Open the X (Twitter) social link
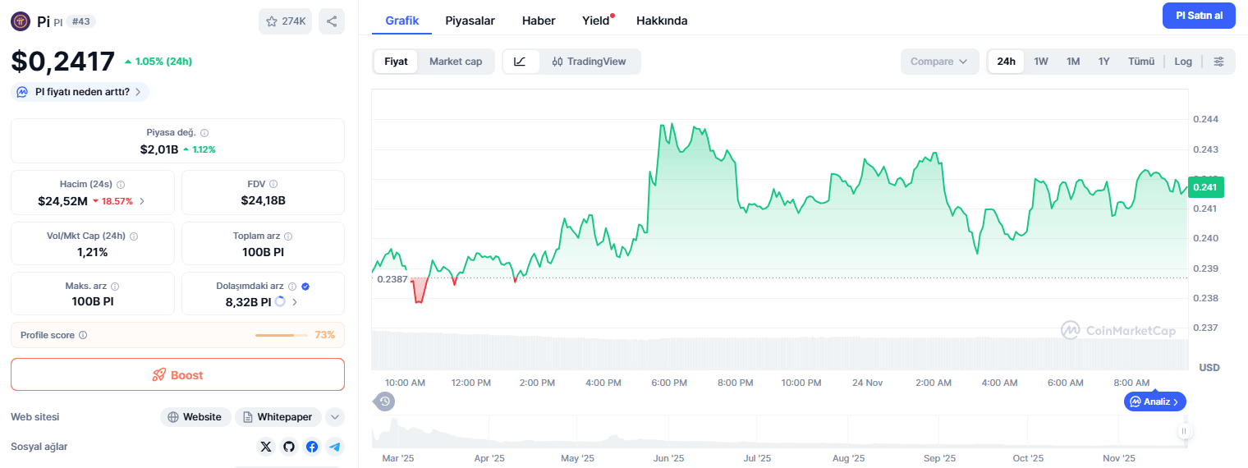 click(x=265, y=447)
